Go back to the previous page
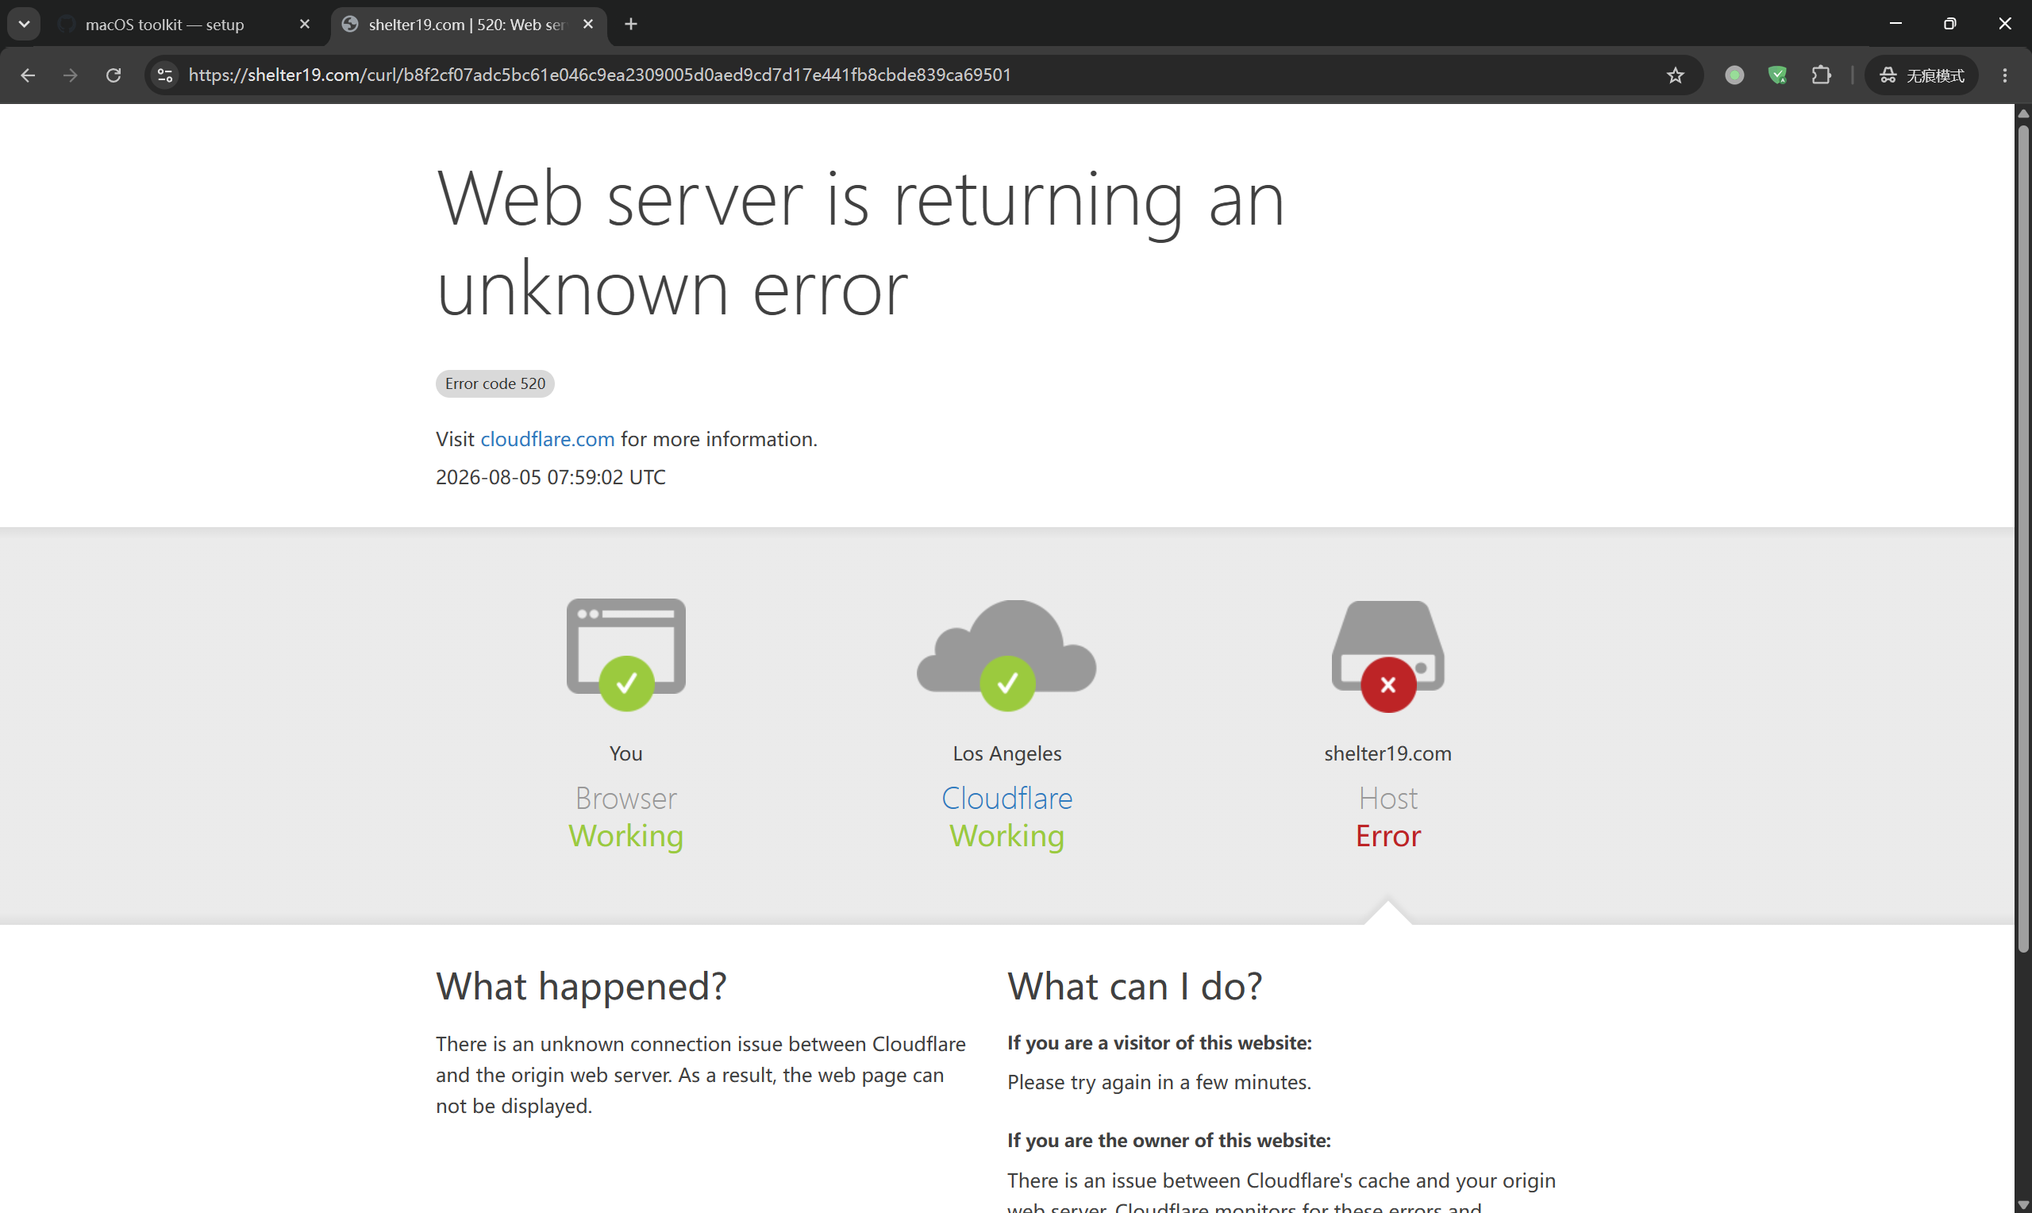The height and width of the screenshot is (1213, 2032). tap(28, 75)
